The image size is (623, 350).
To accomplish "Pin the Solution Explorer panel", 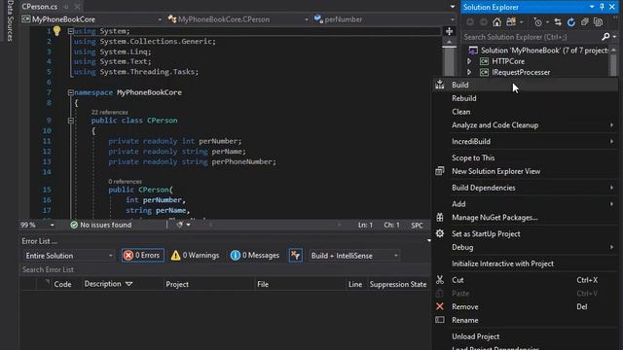I will point(602,7).
